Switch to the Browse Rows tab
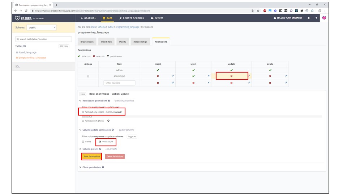The width and height of the screenshot is (347, 195). pos(87,42)
